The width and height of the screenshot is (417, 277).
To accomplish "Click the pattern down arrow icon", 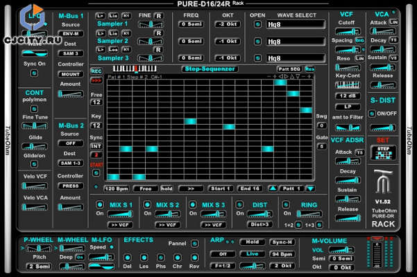I will 310,188.
